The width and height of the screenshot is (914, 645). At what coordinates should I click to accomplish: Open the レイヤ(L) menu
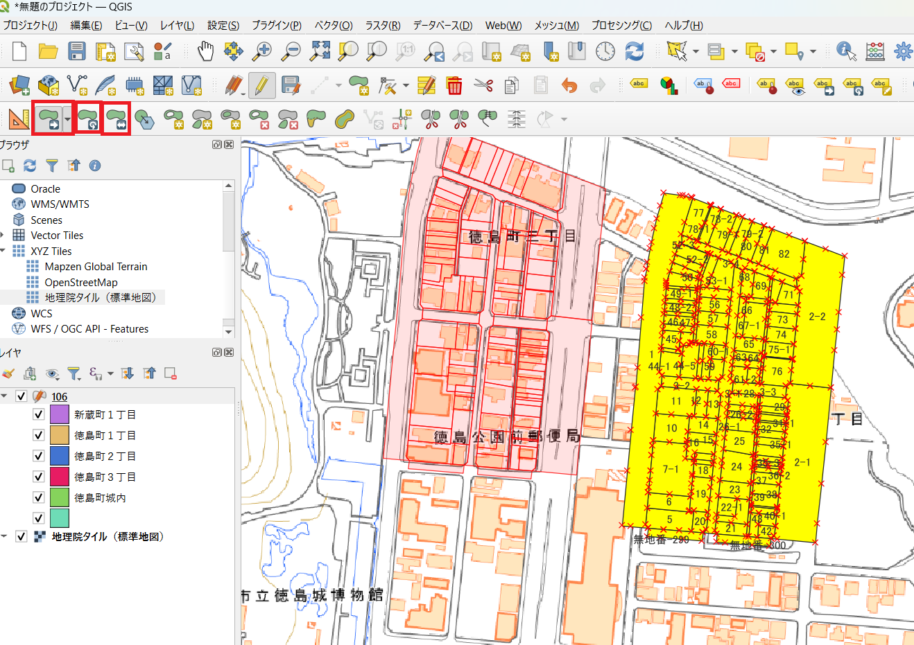(x=177, y=25)
